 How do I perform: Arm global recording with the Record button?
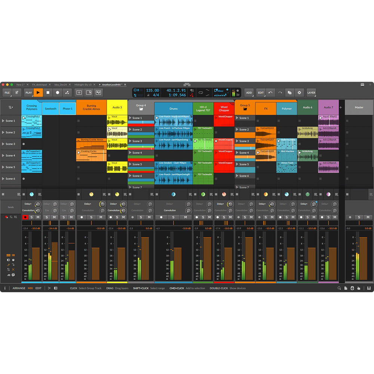click(58, 92)
